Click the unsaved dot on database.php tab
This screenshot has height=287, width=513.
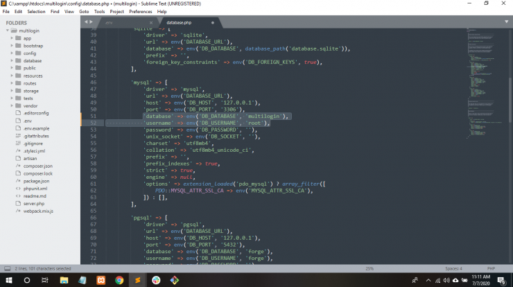tap(213, 23)
